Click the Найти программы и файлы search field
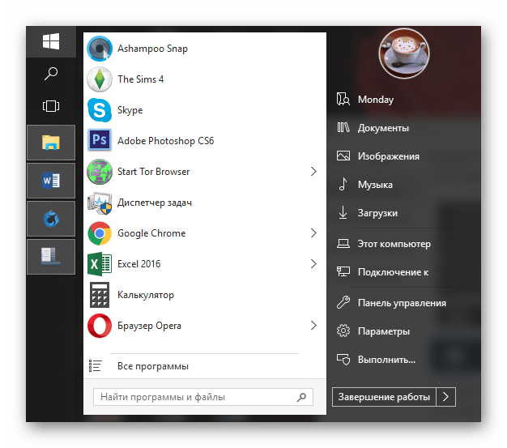 193,397
